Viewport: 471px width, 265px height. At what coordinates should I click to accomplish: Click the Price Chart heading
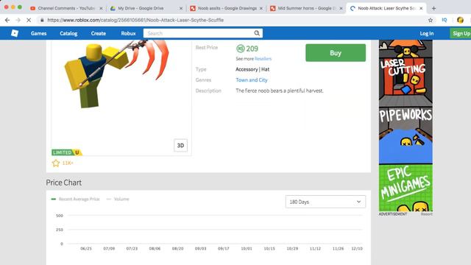point(64,183)
